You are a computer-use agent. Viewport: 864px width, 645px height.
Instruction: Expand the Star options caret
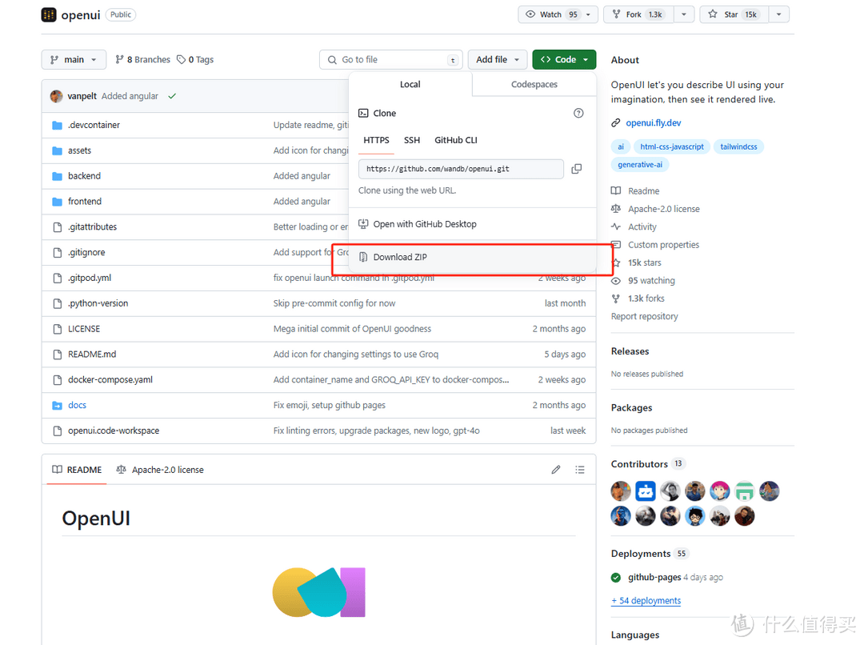779,14
